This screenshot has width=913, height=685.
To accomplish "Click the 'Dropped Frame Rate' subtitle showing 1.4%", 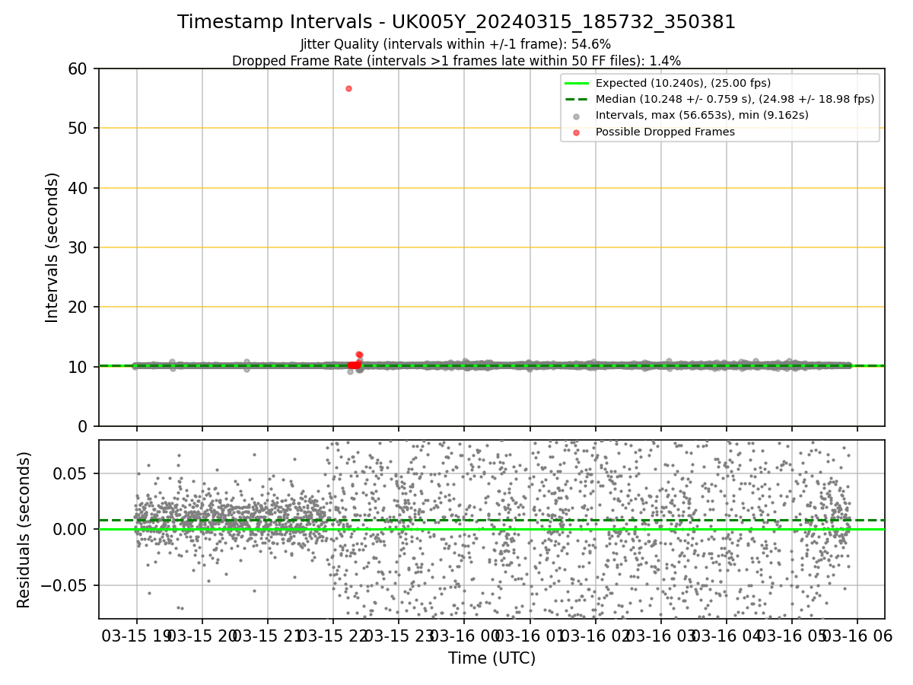I will 456,61.
